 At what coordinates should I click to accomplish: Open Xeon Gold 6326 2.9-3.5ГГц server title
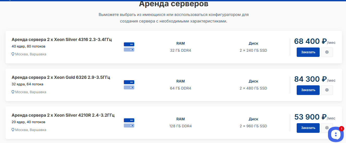(61, 78)
